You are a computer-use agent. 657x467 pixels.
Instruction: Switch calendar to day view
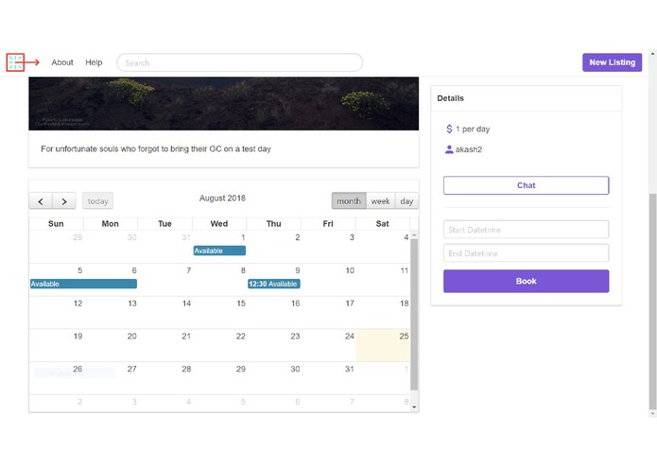406,201
